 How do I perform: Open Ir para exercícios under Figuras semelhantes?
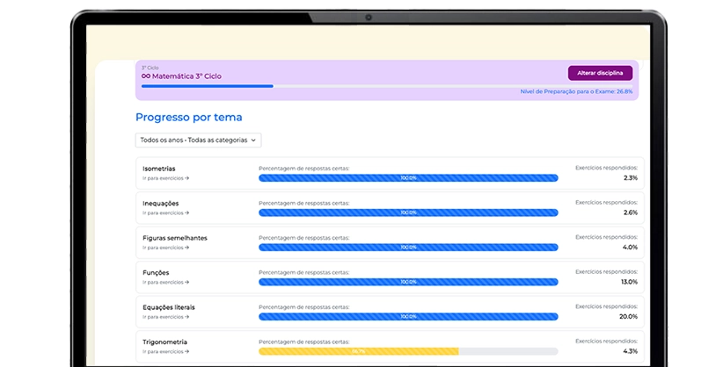(x=165, y=248)
